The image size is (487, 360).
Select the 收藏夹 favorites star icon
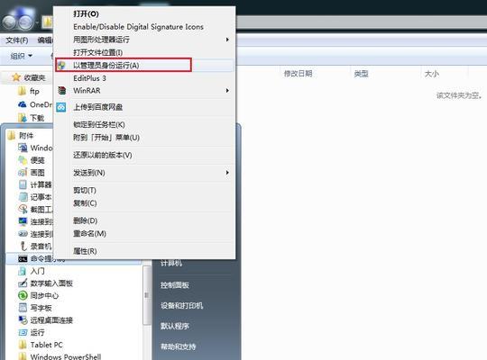[x=16, y=77]
